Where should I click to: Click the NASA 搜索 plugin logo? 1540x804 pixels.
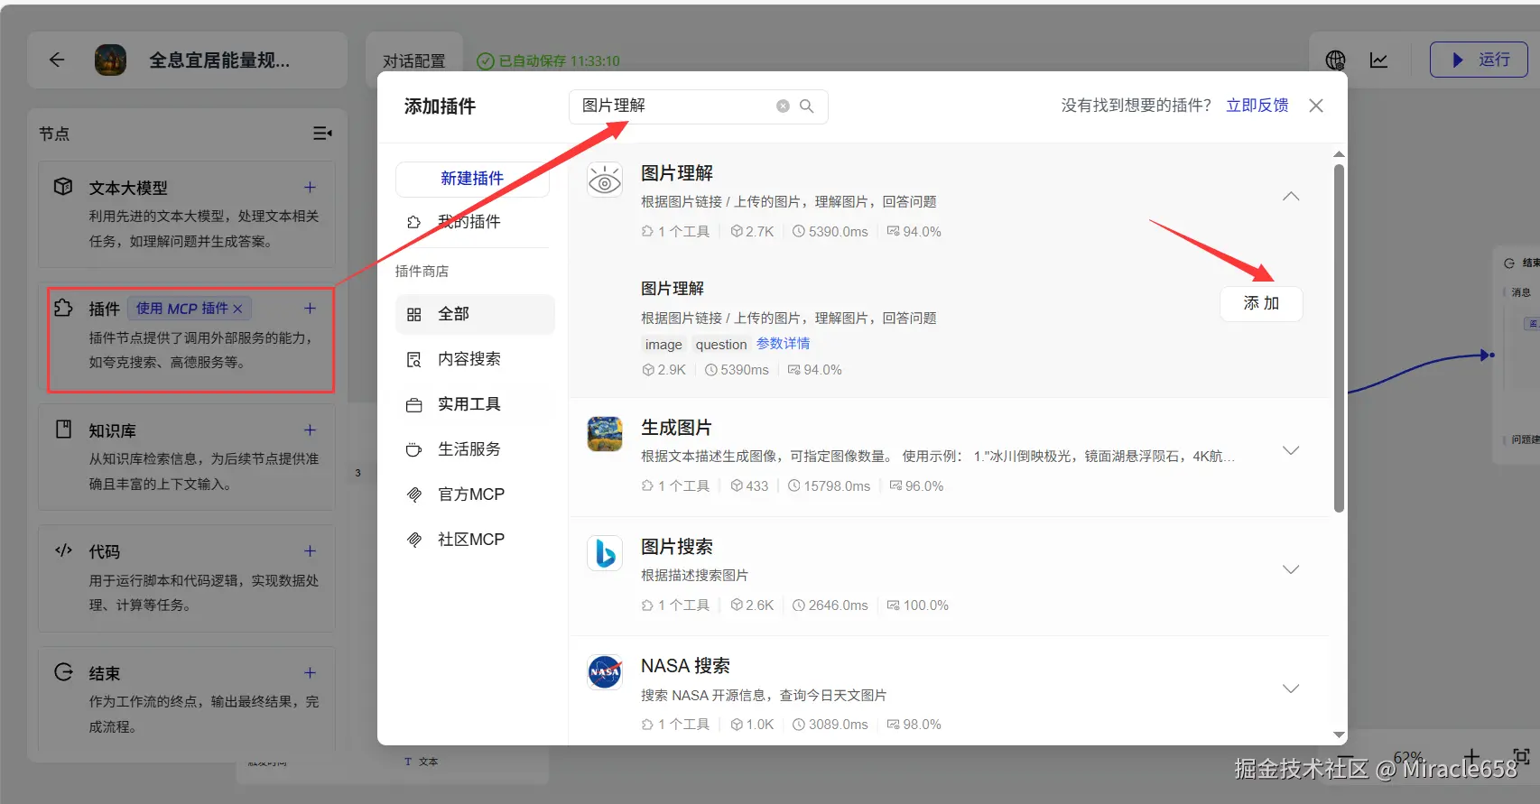click(605, 672)
